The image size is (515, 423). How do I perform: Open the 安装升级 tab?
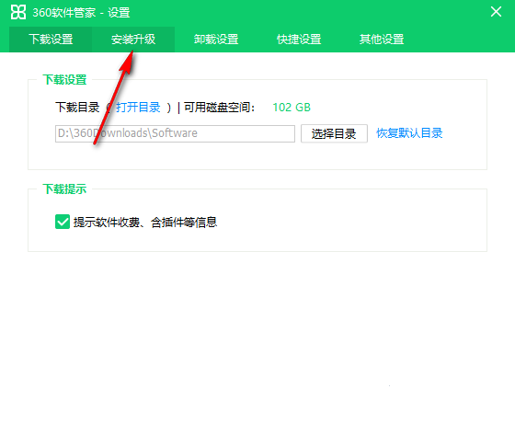[x=133, y=40]
